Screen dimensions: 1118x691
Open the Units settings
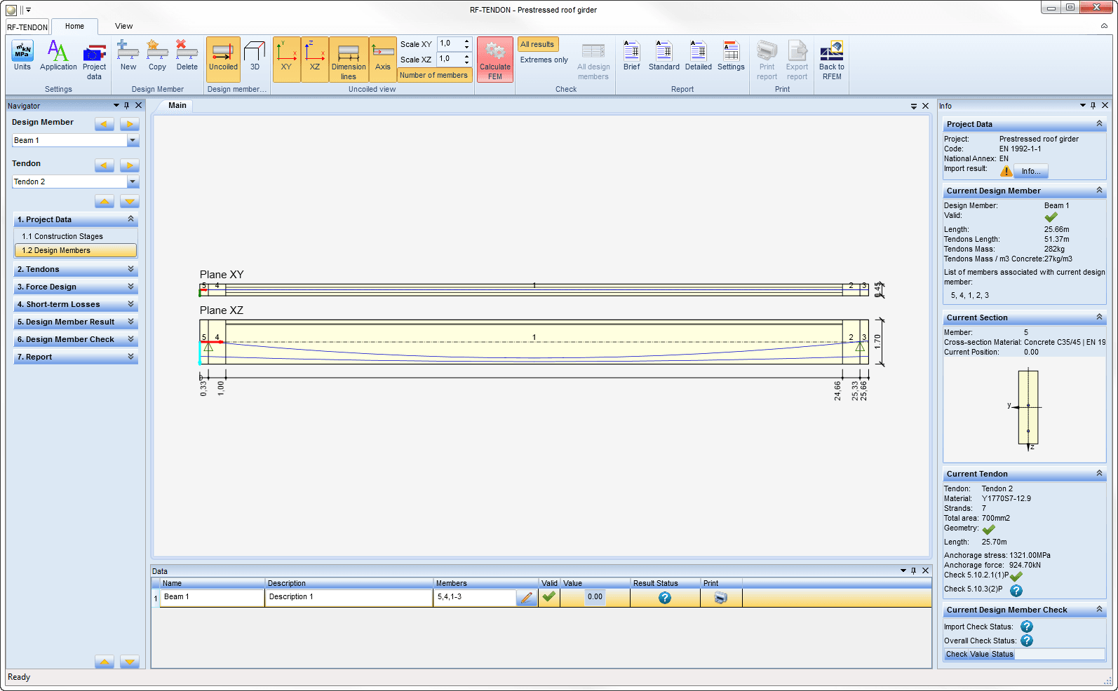22,55
